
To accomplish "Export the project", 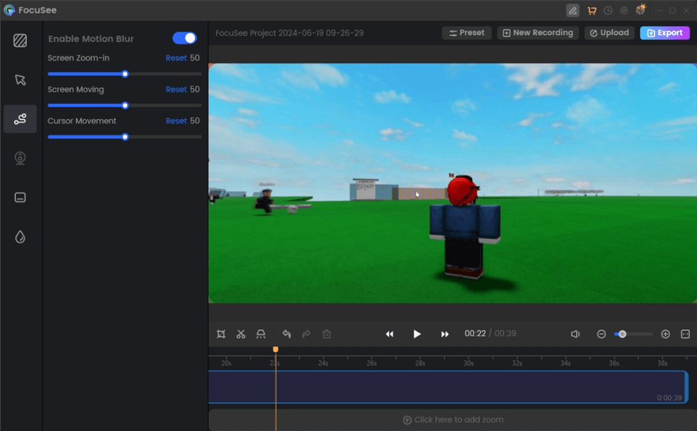I will click(x=665, y=33).
